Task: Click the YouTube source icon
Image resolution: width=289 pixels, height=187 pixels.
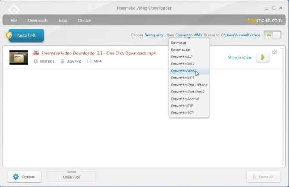Action: click(36, 53)
